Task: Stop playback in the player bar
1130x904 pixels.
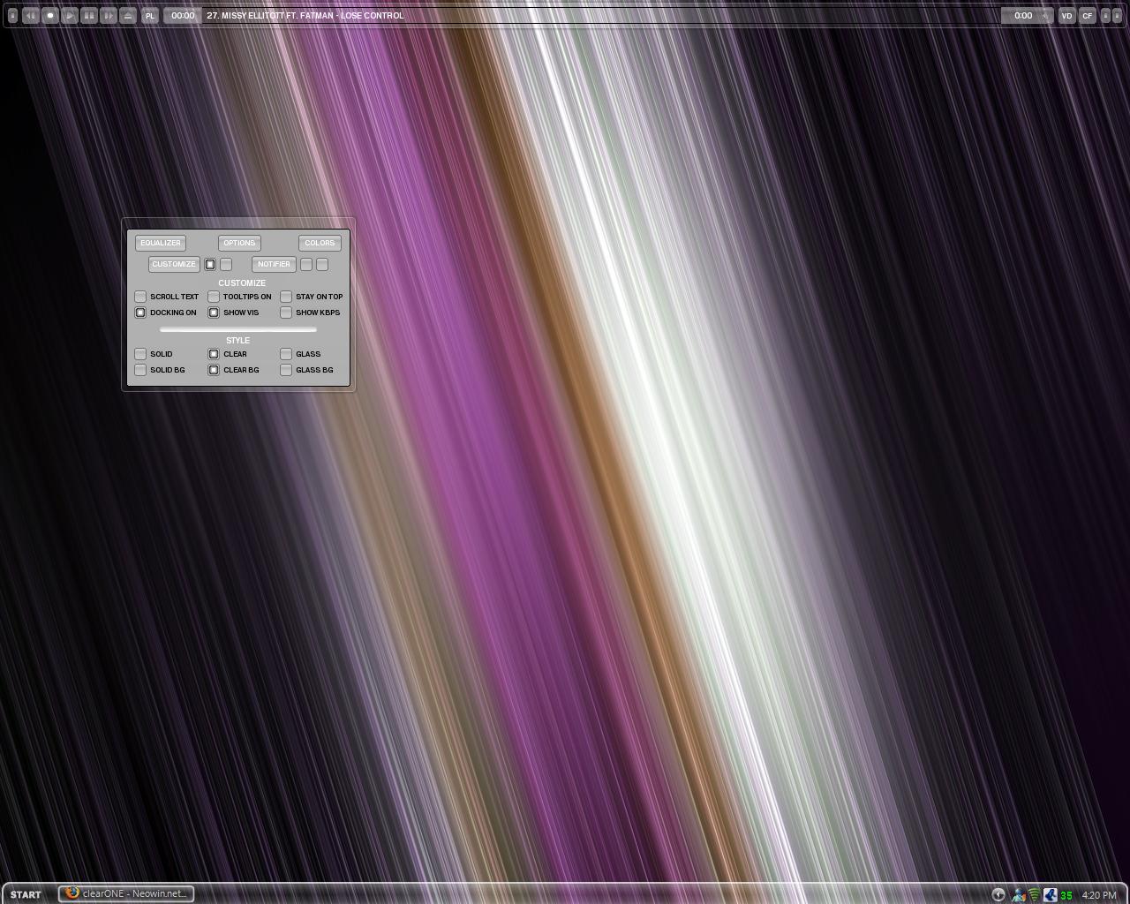Action: [x=50, y=15]
